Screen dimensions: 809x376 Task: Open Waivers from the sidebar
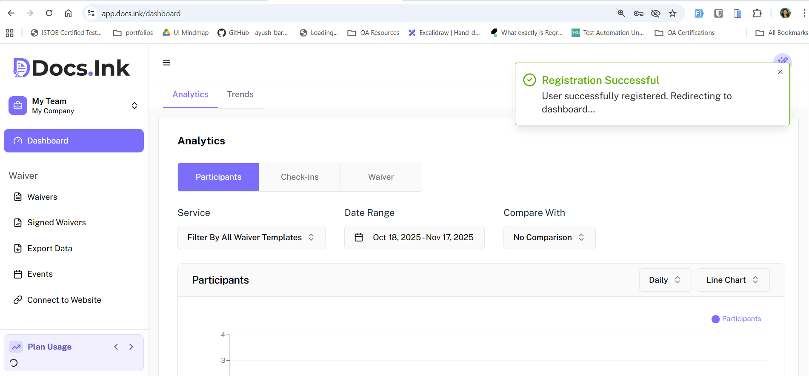(x=42, y=197)
